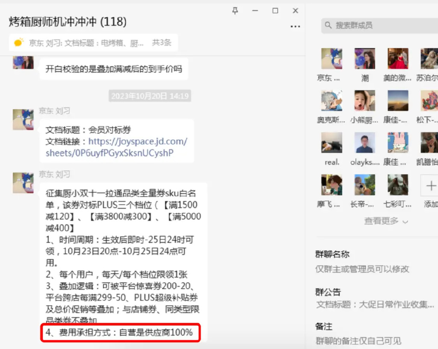Open member 苏泊尔 avatar

click(x=429, y=59)
